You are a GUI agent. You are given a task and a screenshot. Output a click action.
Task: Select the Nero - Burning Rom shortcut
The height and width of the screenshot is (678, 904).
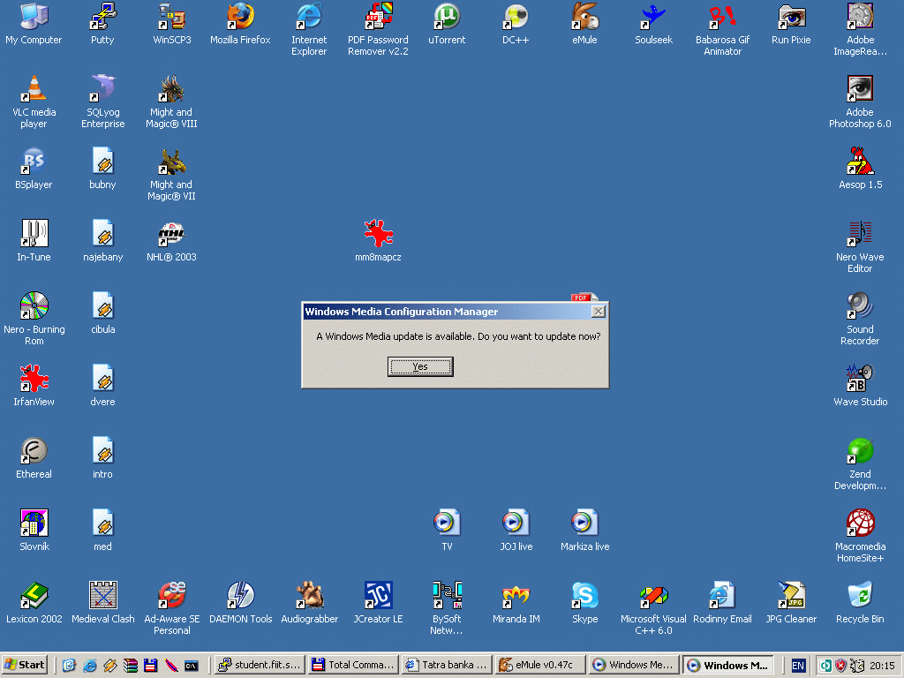pyautogui.click(x=34, y=307)
